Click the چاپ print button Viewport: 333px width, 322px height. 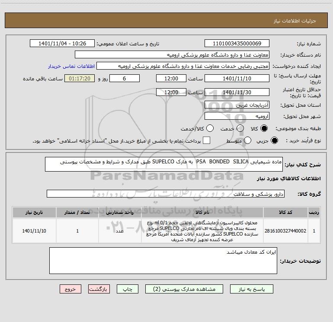tap(128, 289)
